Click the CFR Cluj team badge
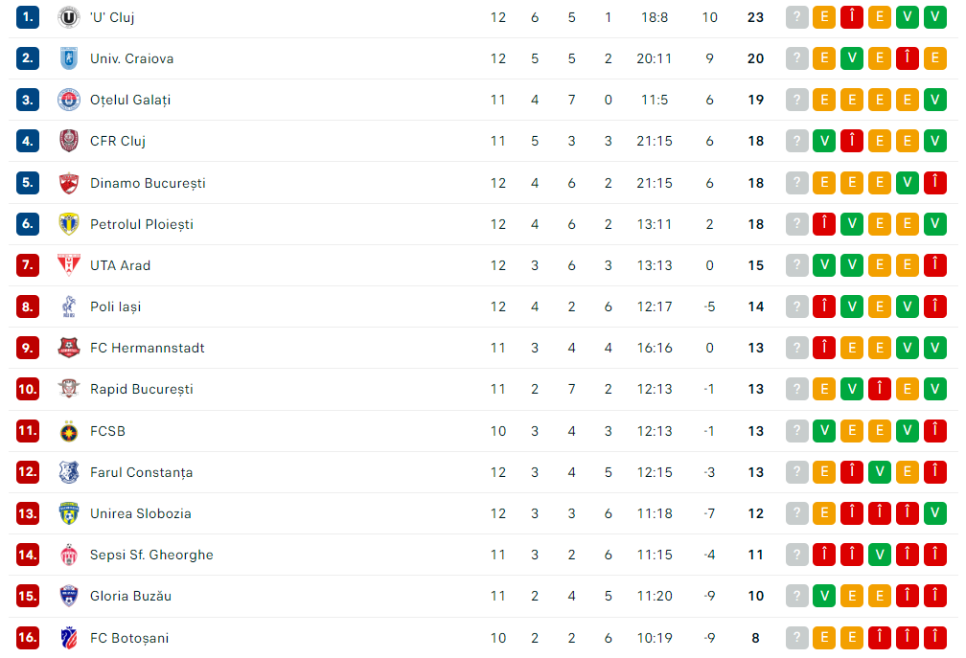The width and height of the screenshot is (966, 658). (68, 141)
